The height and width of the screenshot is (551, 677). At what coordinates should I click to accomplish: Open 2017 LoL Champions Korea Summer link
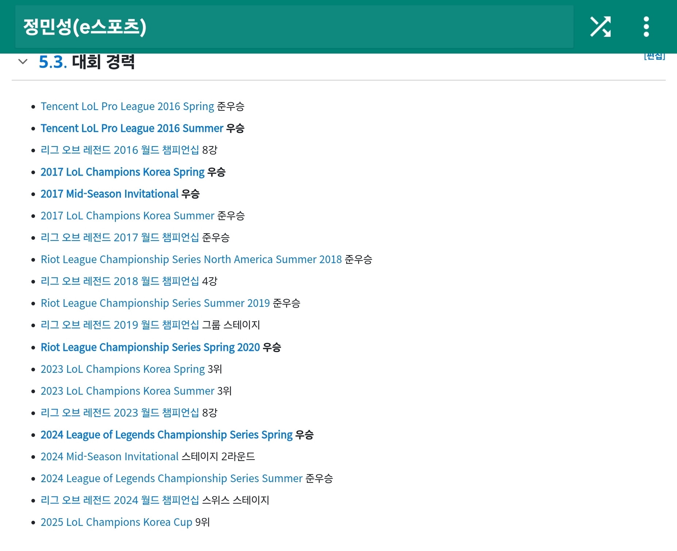point(127,216)
